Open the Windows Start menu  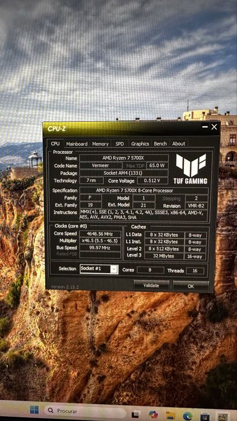pyautogui.click(x=34, y=410)
